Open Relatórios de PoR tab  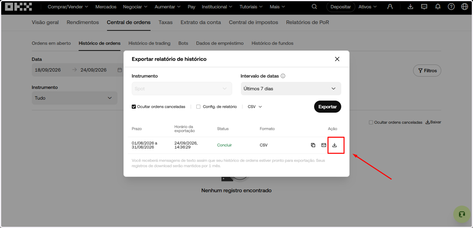[307, 22]
